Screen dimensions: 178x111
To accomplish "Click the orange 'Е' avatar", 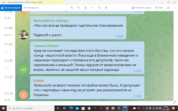I will click(x=23, y=95).
